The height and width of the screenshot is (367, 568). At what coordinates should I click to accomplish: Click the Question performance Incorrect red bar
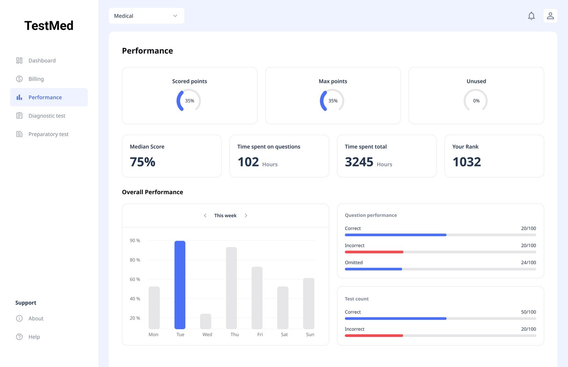374,252
